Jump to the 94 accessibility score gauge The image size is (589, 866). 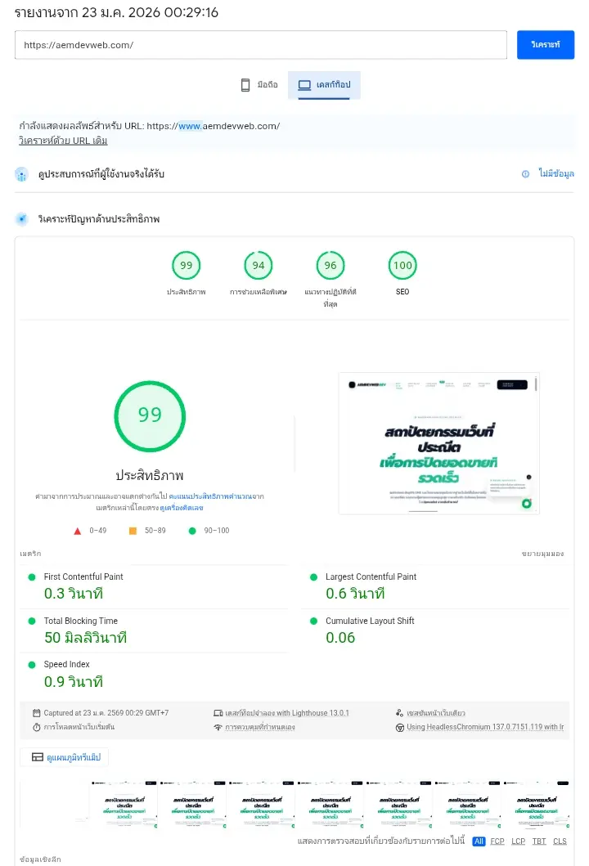click(259, 266)
